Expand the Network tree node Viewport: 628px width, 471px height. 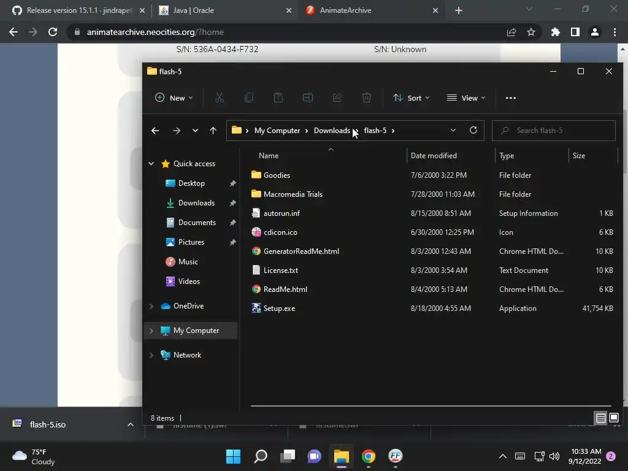tap(151, 355)
